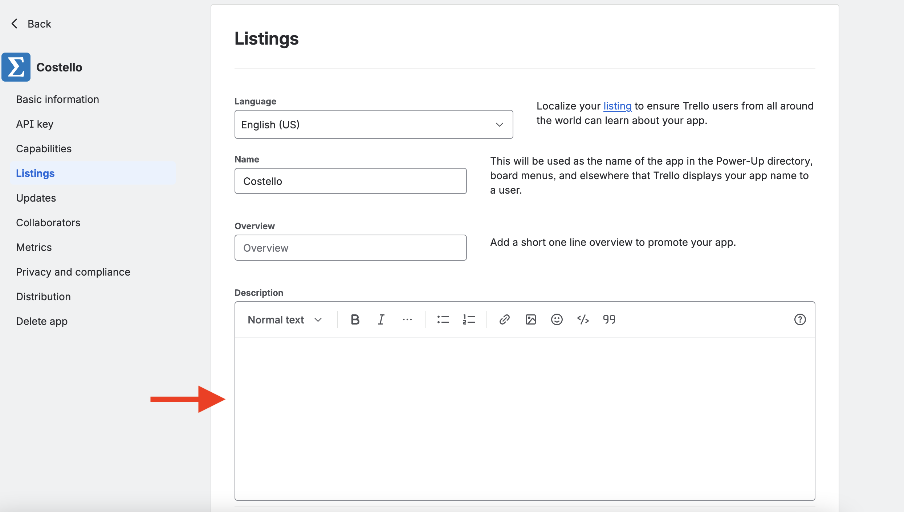Follow the 'listing' hyperlink in the language hint
Image resolution: width=904 pixels, height=512 pixels.
617,106
